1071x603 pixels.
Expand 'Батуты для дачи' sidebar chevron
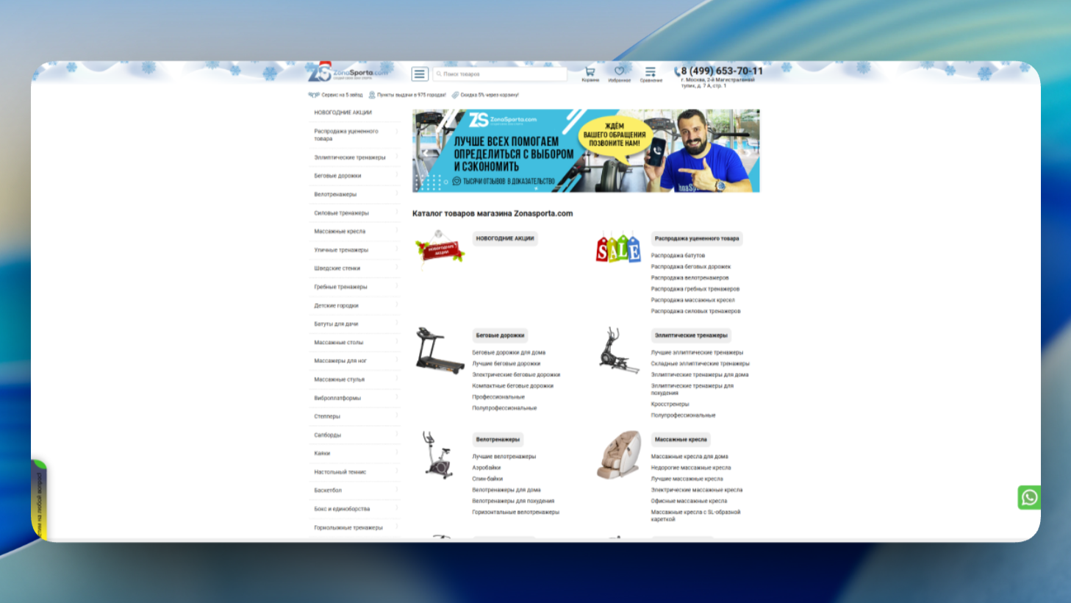(x=397, y=324)
